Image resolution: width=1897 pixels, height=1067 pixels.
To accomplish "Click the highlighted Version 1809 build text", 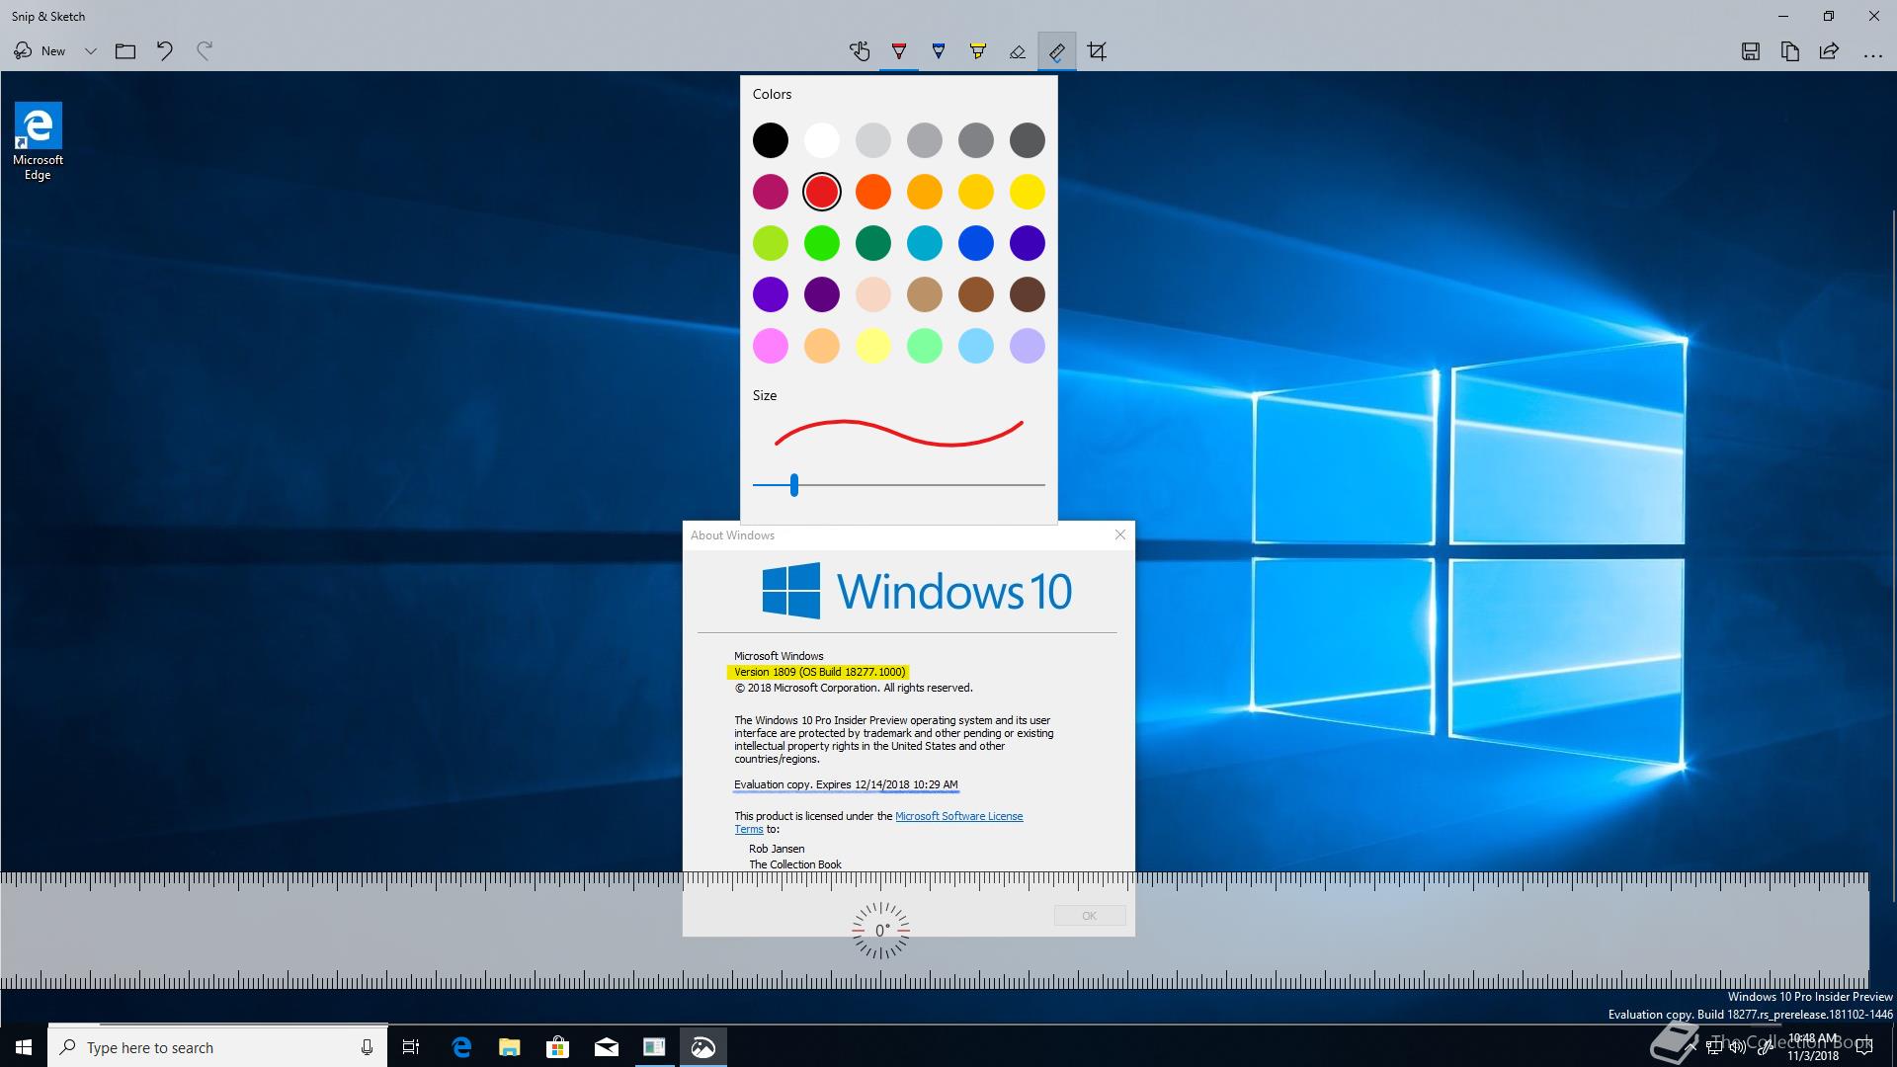I will click(819, 672).
